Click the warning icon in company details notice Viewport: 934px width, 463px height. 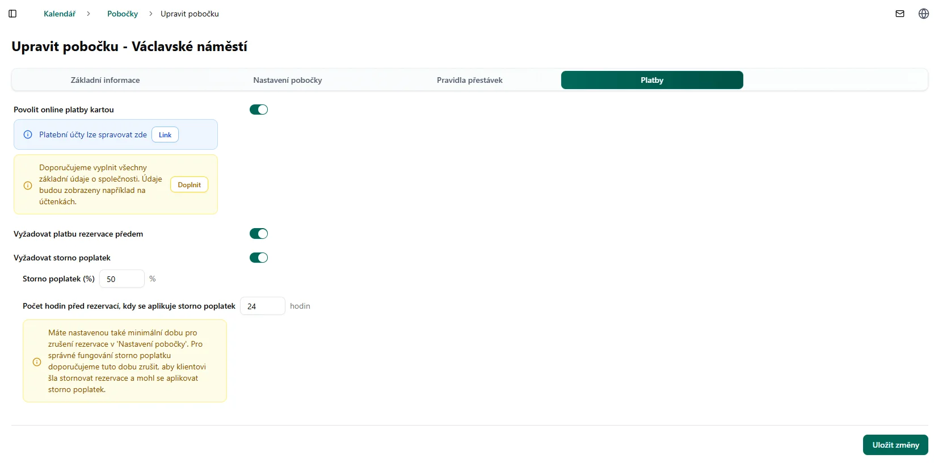28,185
